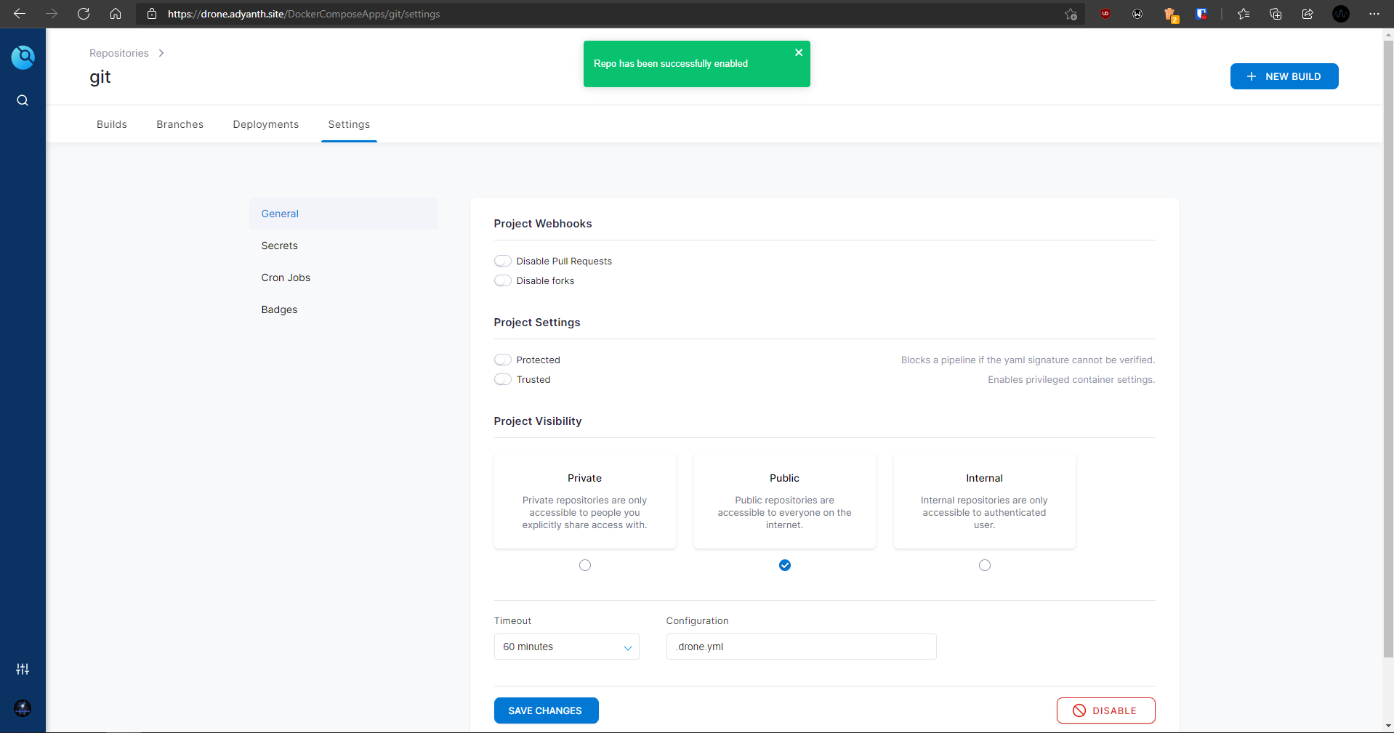Choose Internal visibility radio button
The width and height of the screenshot is (1394, 733).
click(985, 565)
